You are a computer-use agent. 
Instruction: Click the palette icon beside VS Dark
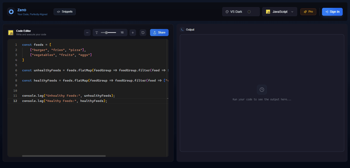click(227, 12)
